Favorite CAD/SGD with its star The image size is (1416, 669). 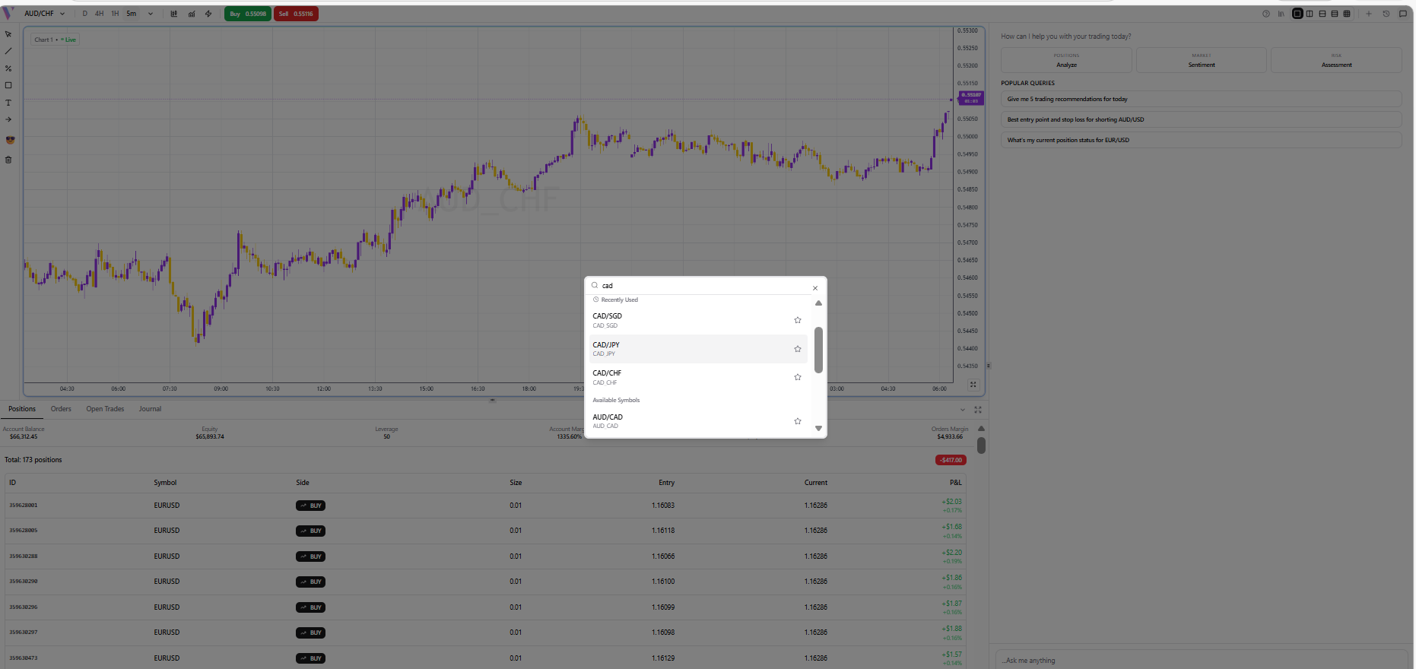pos(798,320)
